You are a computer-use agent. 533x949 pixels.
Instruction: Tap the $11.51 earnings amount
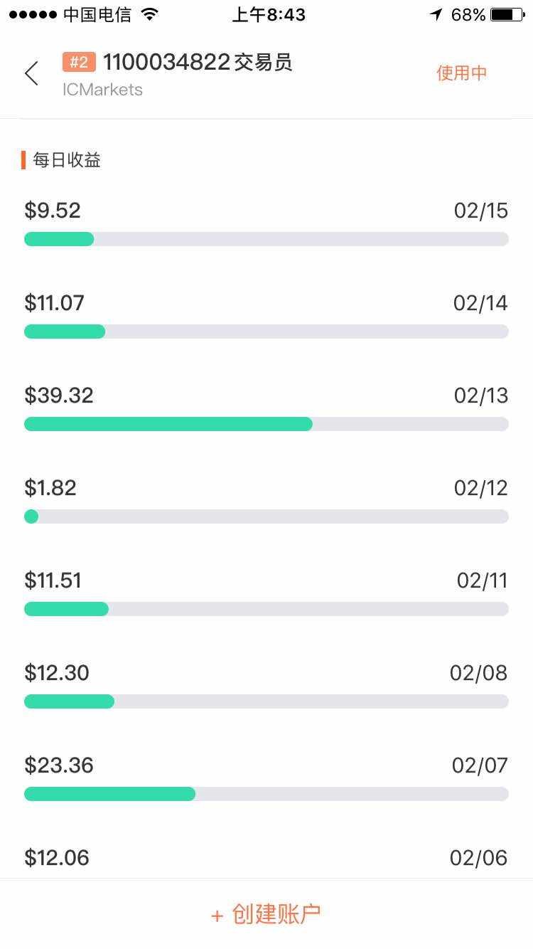53,580
